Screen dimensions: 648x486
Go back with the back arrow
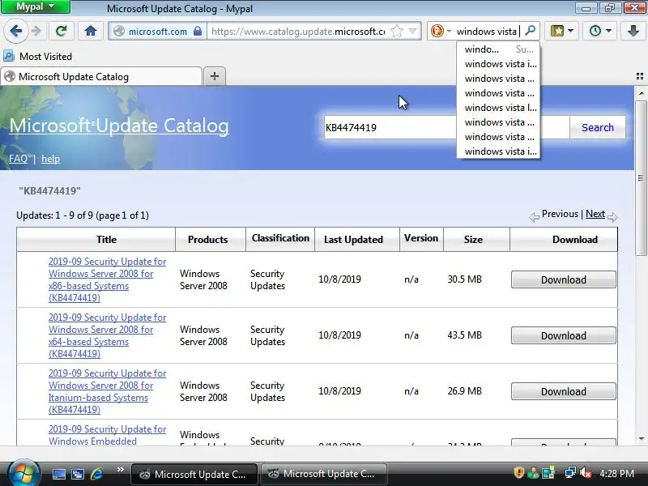coord(15,31)
